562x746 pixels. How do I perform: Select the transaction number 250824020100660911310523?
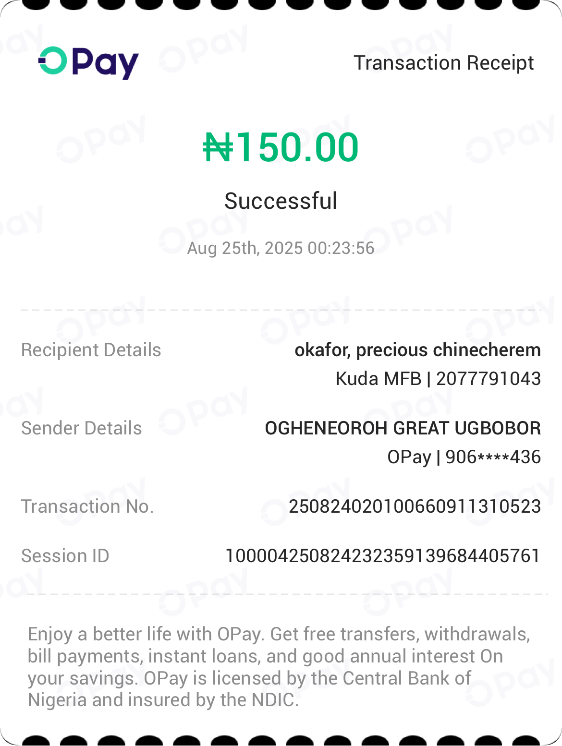(415, 506)
